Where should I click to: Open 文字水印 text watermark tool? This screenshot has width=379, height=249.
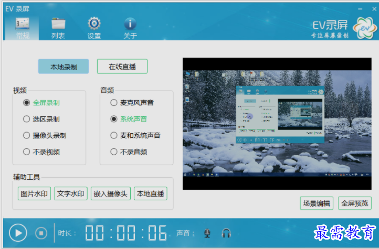70,193
